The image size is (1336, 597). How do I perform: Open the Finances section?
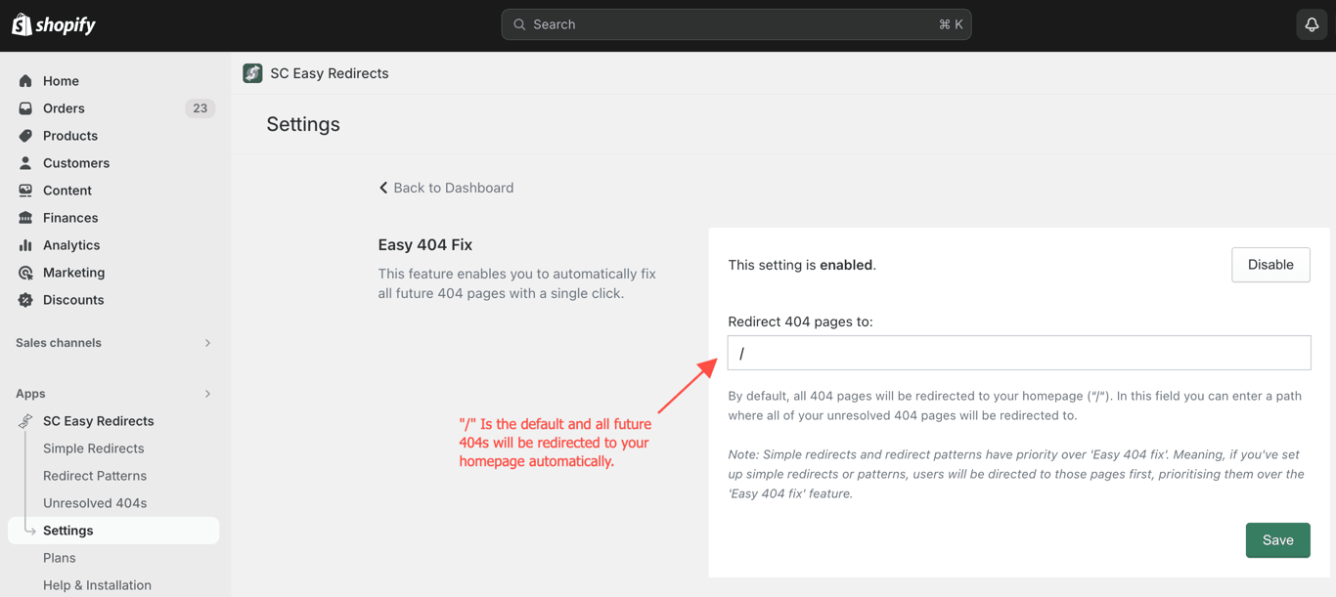click(x=70, y=217)
